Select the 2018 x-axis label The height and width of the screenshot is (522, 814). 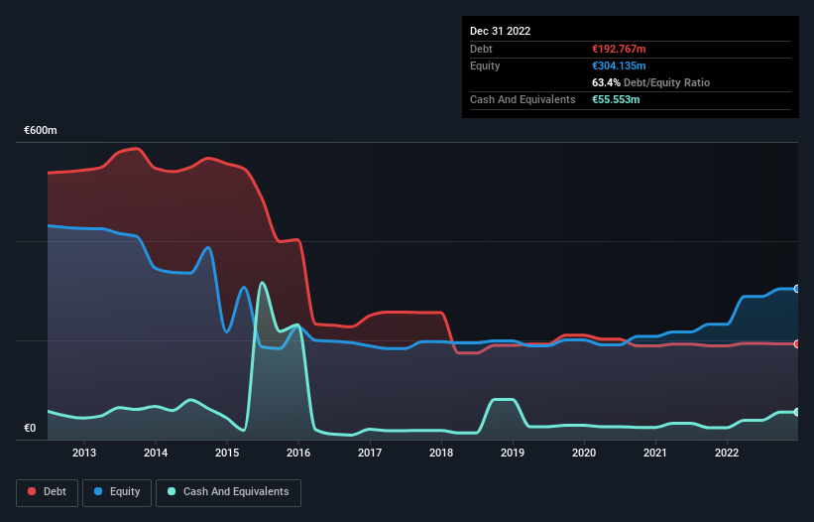pyautogui.click(x=441, y=453)
